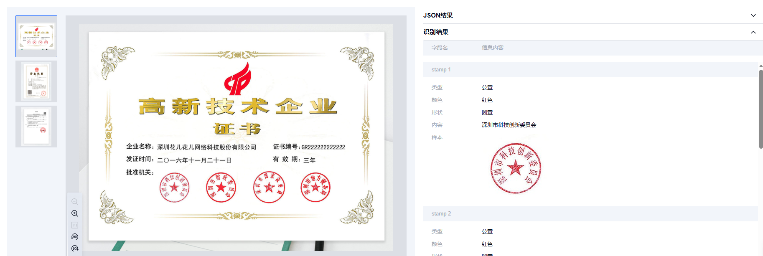
Task: Zoom in on the certificate image
Action: tap(75, 213)
